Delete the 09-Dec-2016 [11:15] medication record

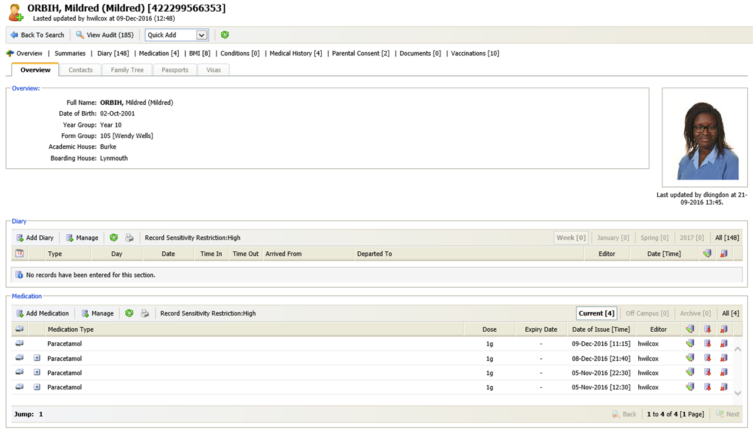tap(724, 344)
